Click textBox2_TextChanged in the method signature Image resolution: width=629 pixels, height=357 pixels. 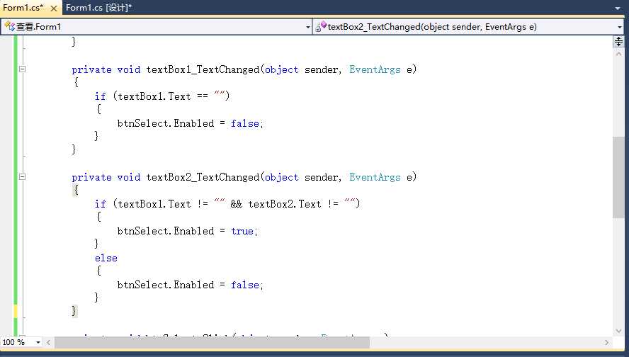[203, 177]
